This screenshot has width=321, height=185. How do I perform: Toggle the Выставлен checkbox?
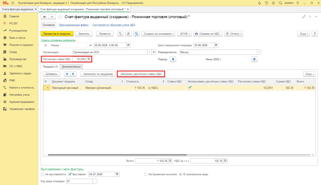70,174
